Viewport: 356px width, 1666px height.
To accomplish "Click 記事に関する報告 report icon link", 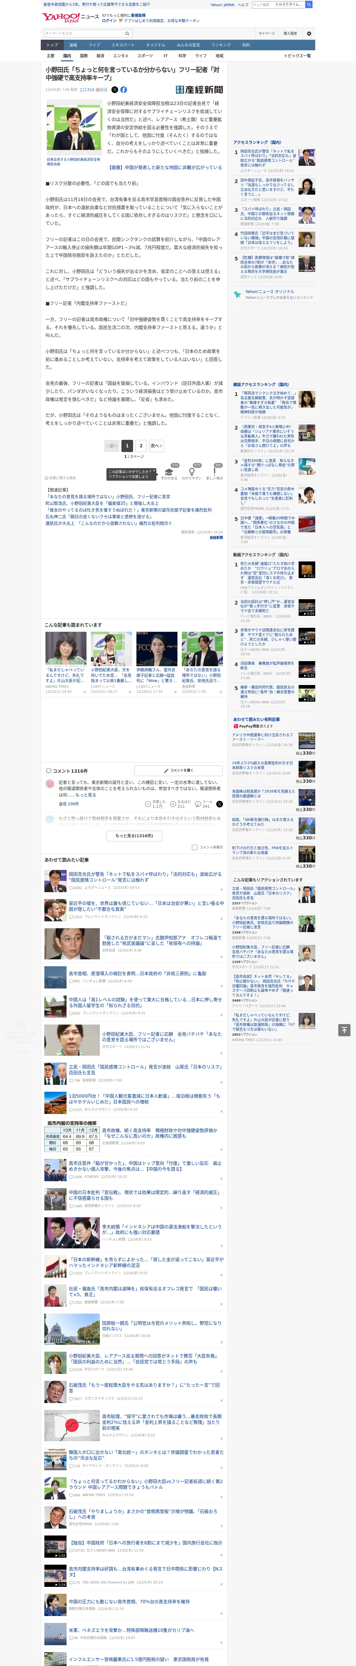I will pyautogui.click(x=60, y=478).
